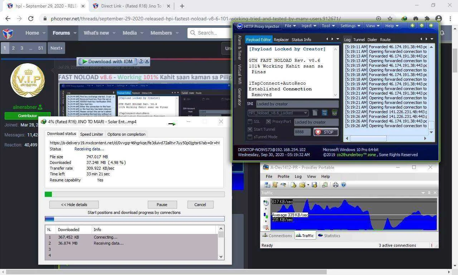Click the IDM download progress bar

[x=135, y=194]
